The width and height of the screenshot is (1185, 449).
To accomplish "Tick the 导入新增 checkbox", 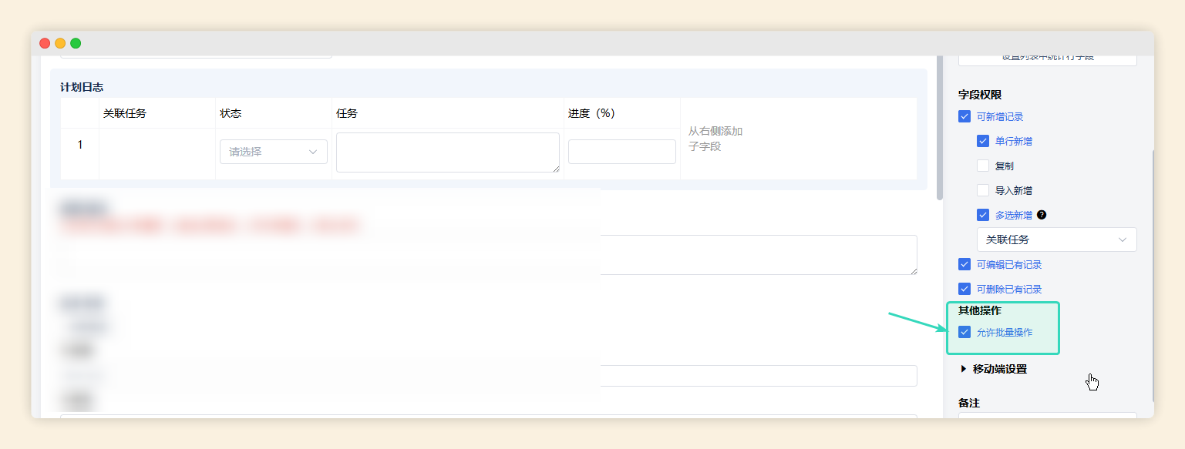I will pos(982,190).
